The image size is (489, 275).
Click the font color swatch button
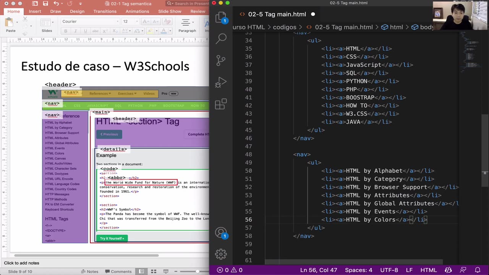click(x=164, y=31)
